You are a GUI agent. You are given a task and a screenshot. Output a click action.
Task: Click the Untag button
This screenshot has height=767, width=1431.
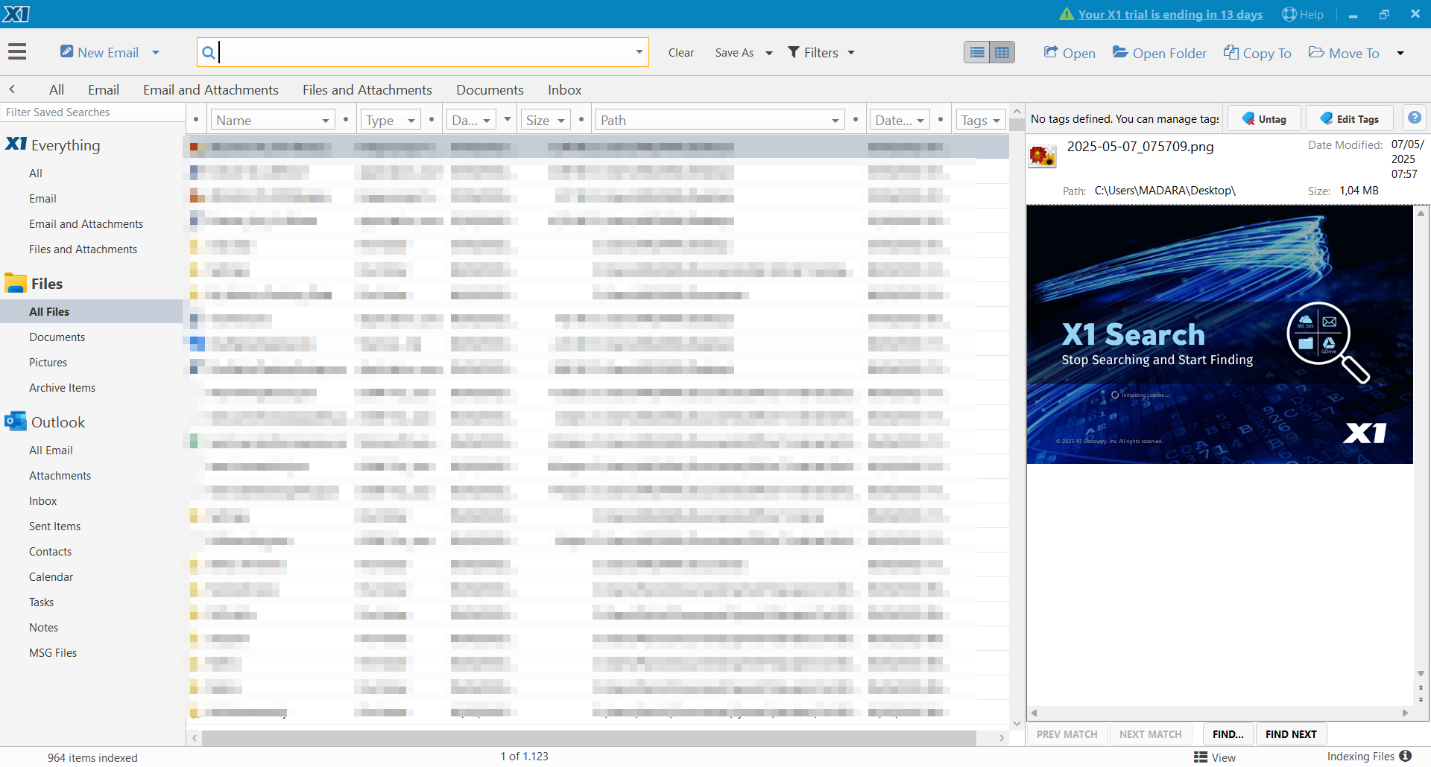1264,119
